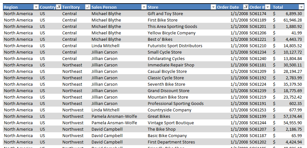Image resolution: width=307 pixels, height=148 pixels.
Task: Click the total 57,374.44 cell
Action: (x=287, y=117)
